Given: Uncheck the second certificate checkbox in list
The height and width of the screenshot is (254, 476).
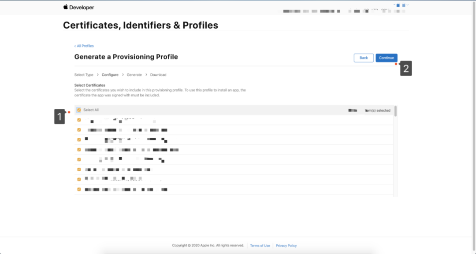Looking at the screenshot, I should click(79, 130).
